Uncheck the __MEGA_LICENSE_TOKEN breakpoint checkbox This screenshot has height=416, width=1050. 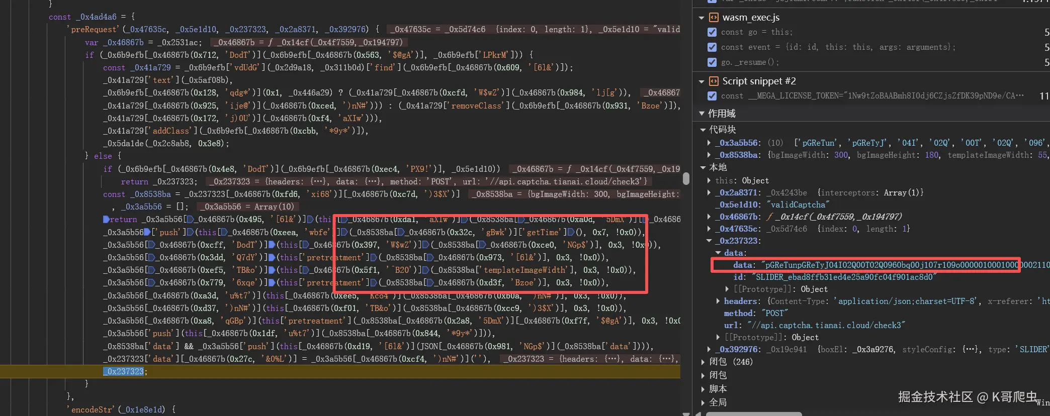(712, 96)
